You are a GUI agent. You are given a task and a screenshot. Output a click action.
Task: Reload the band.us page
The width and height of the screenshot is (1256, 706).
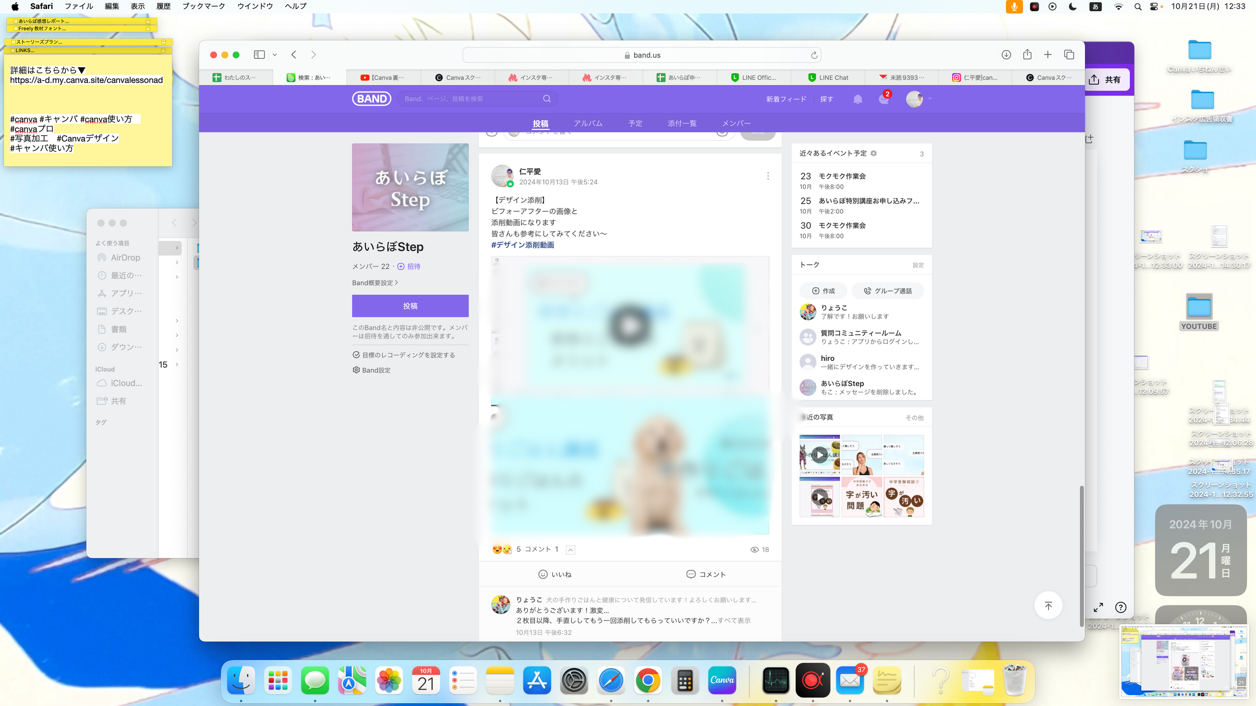coord(814,55)
